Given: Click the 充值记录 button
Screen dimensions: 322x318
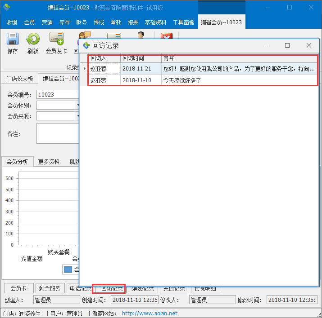Looking at the screenshot, I should (174, 290).
